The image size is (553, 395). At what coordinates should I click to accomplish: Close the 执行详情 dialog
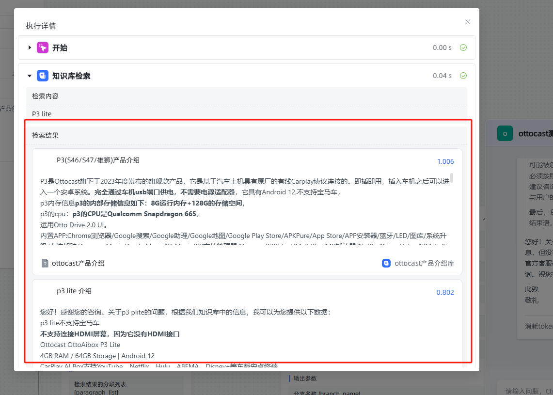click(x=467, y=22)
